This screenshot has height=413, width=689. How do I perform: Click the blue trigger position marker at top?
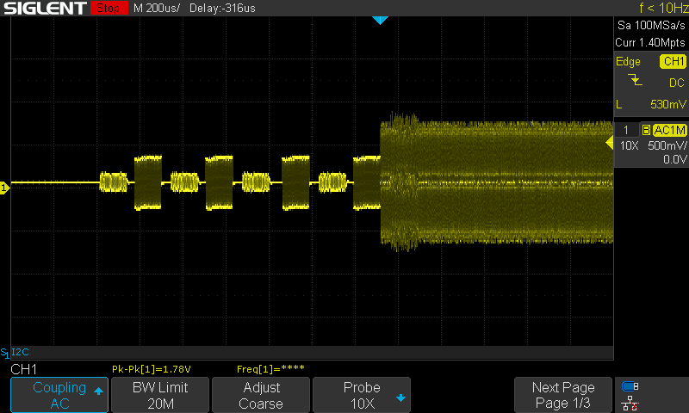click(x=380, y=20)
